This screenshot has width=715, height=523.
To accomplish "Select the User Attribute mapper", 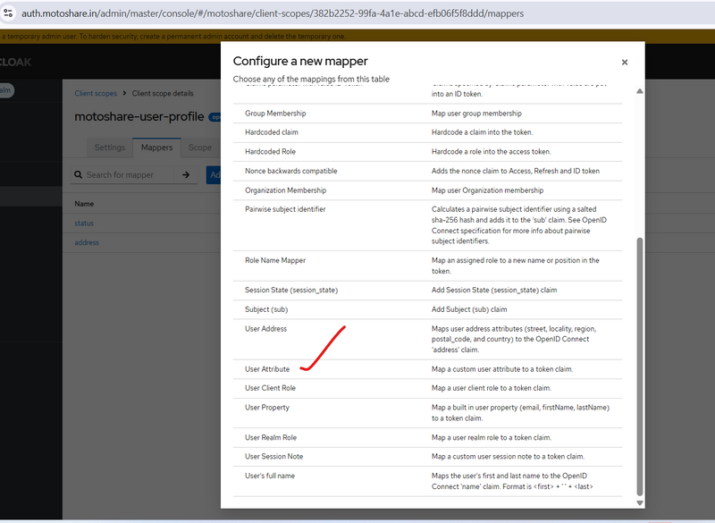I will (267, 369).
